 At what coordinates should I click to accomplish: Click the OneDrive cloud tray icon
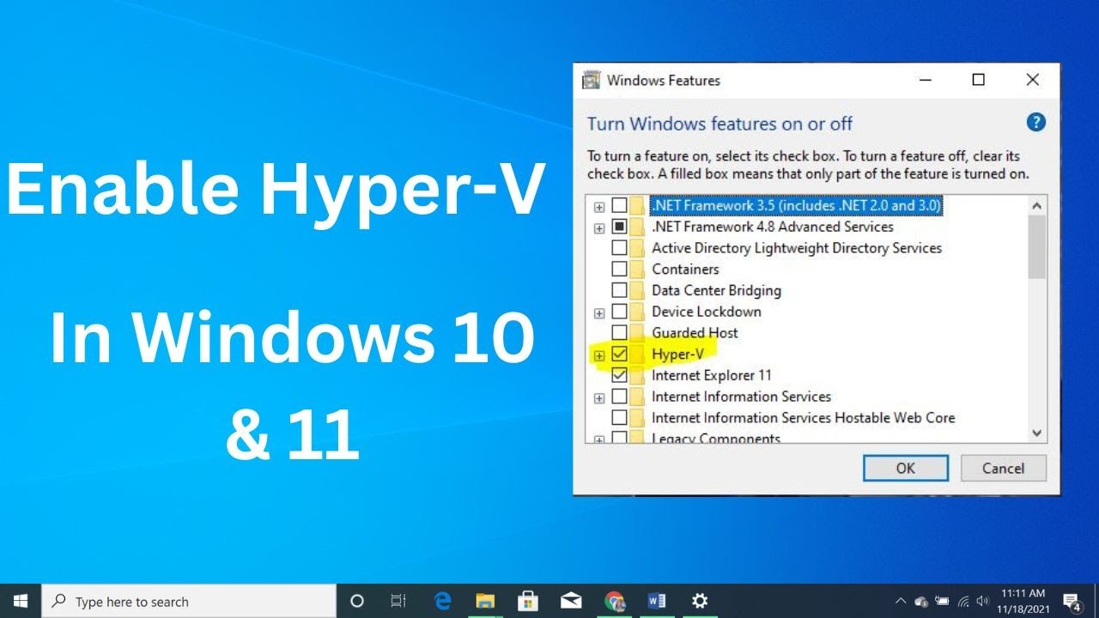(921, 602)
